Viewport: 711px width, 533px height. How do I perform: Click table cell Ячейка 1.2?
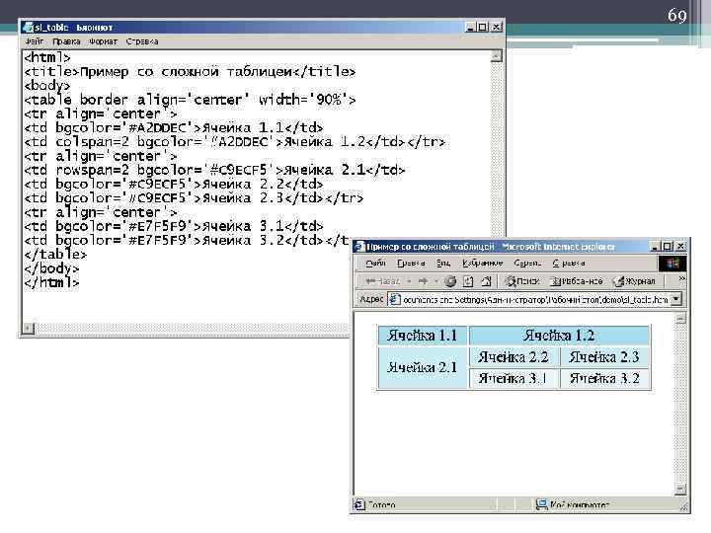tap(559, 336)
